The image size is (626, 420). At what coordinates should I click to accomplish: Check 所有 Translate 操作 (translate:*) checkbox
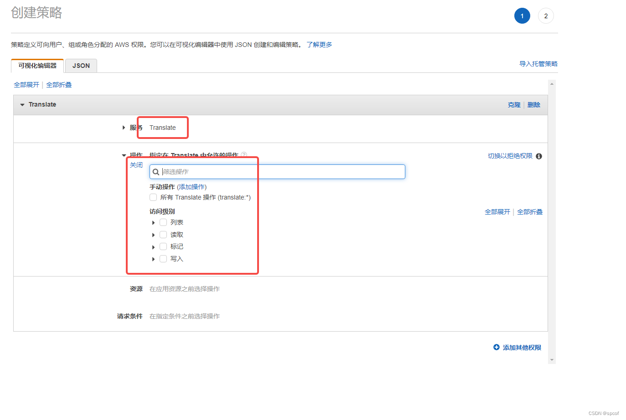(153, 197)
